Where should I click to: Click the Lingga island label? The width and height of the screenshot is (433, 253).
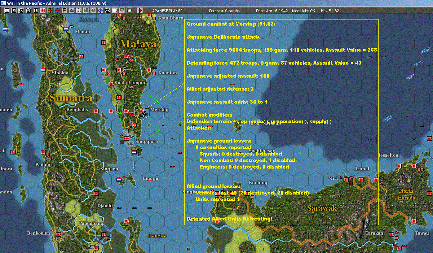pyautogui.click(x=150, y=178)
